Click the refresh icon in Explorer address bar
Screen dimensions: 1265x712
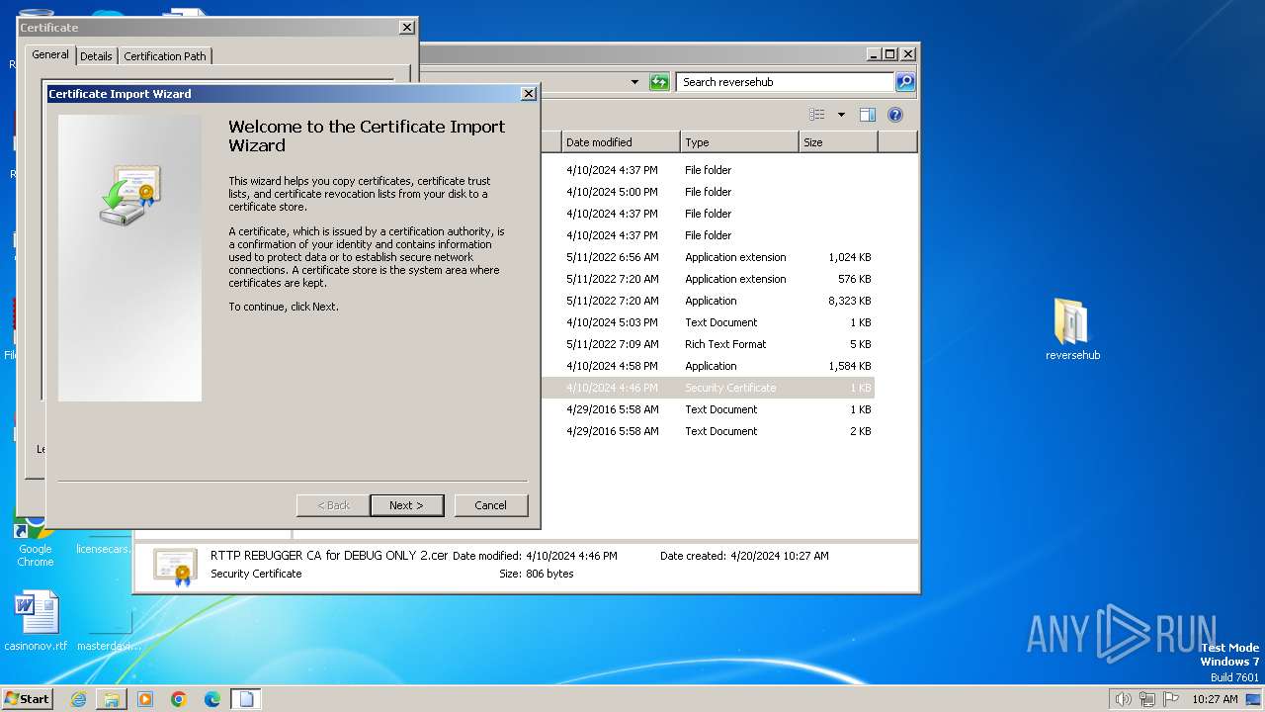click(x=659, y=82)
